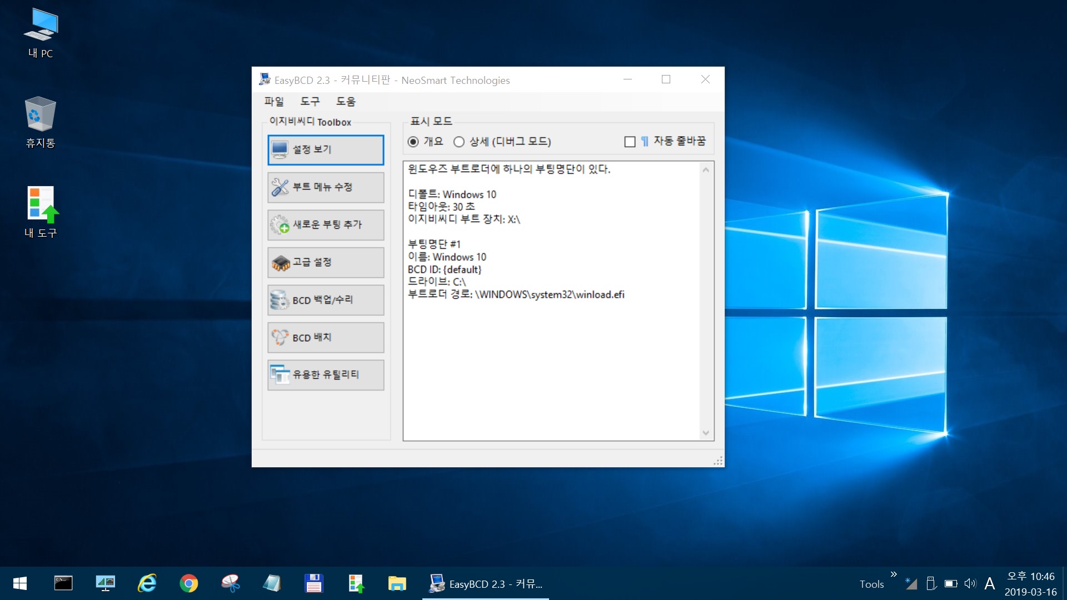Open 부트 메뉴 수정 (Edit Boot Menu)

pos(326,187)
